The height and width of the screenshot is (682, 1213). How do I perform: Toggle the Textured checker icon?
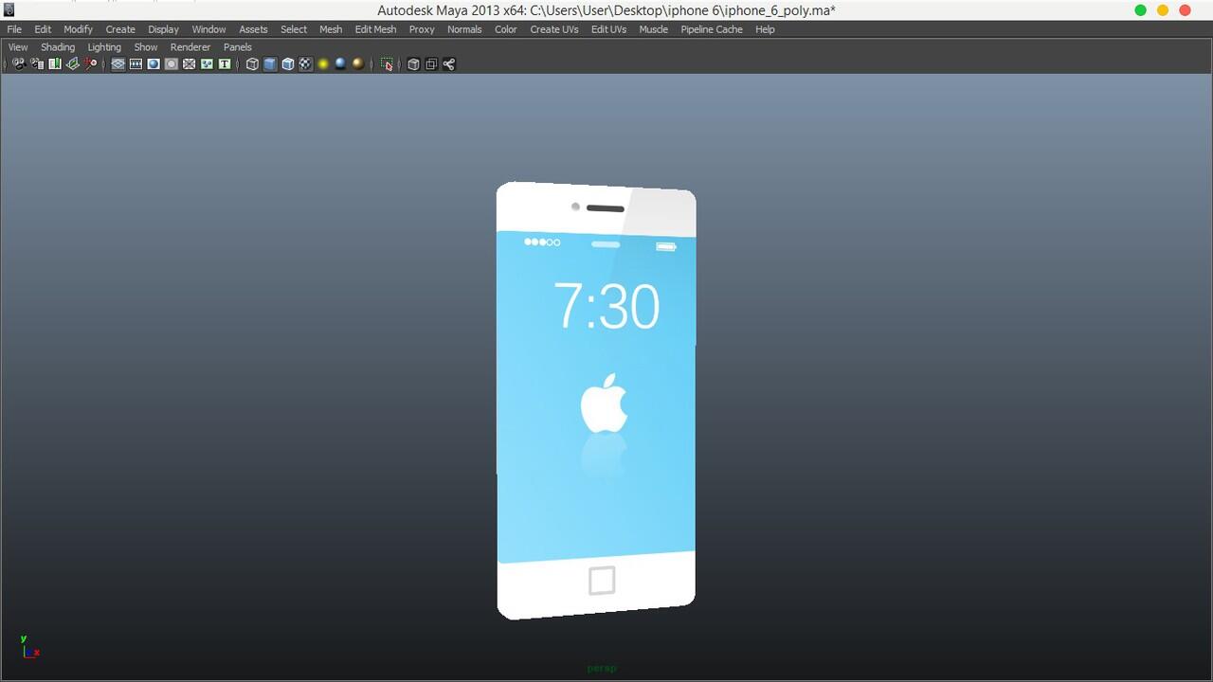305,64
